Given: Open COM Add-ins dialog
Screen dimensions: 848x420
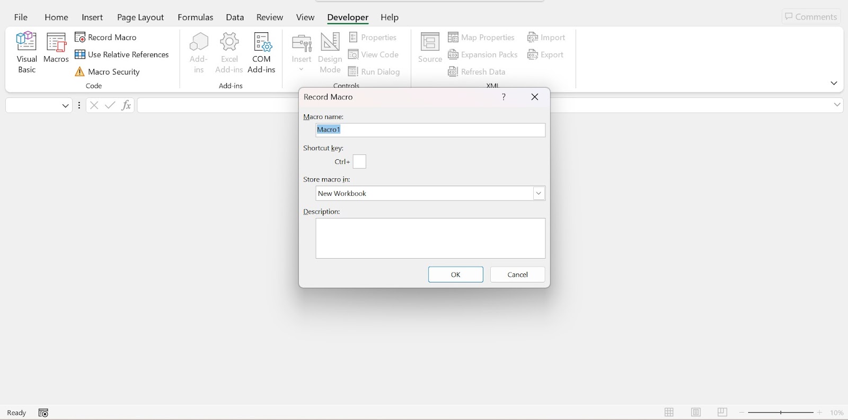Looking at the screenshot, I should (x=261, y=52).
